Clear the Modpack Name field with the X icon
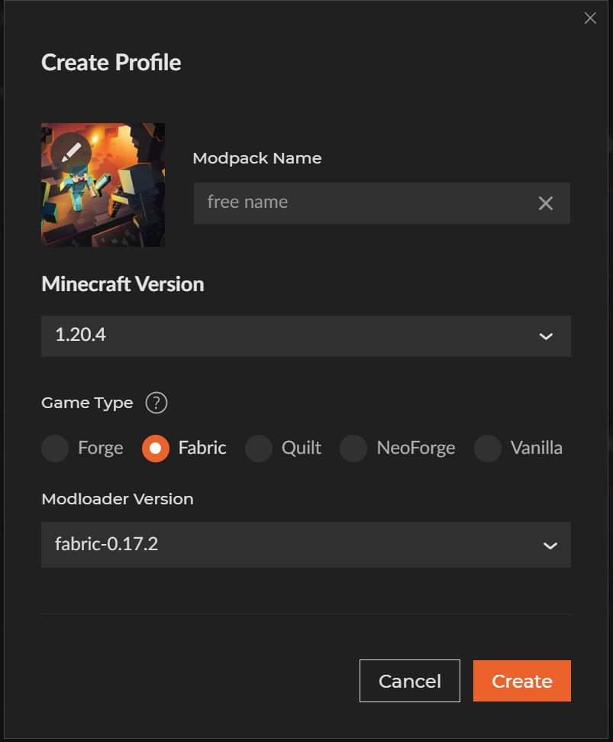 pos(545,203)
